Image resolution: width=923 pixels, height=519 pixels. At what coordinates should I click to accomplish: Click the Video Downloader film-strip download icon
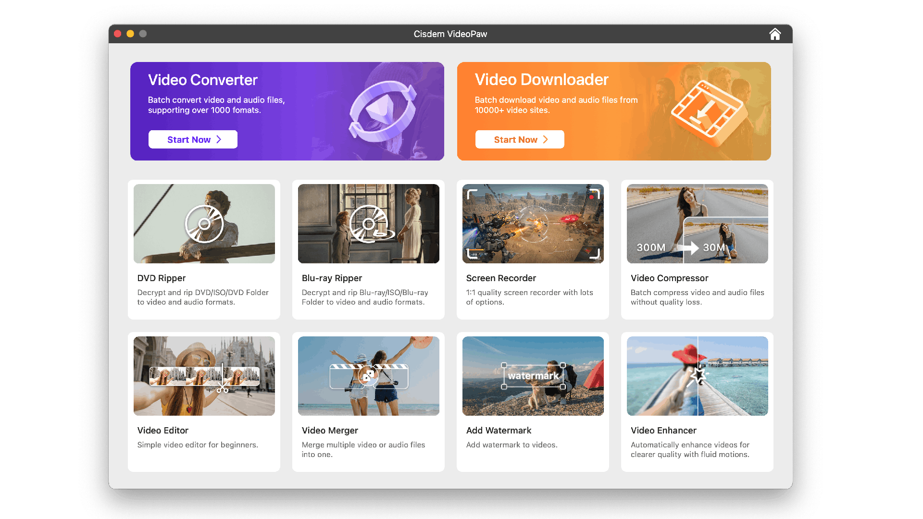tap(709, 113)
